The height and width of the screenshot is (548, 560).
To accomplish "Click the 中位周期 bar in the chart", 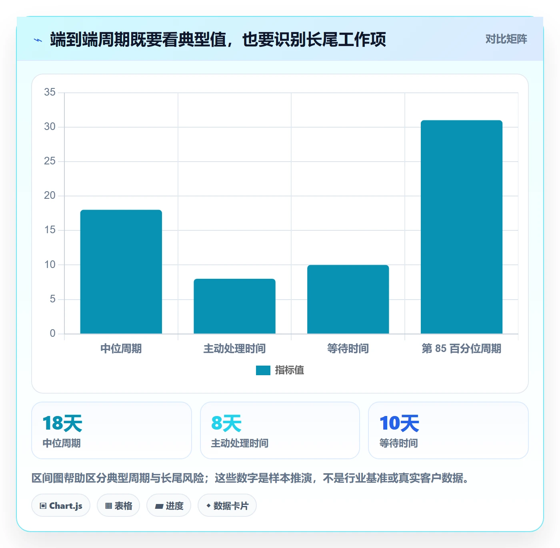I will (x=121, y=272).
